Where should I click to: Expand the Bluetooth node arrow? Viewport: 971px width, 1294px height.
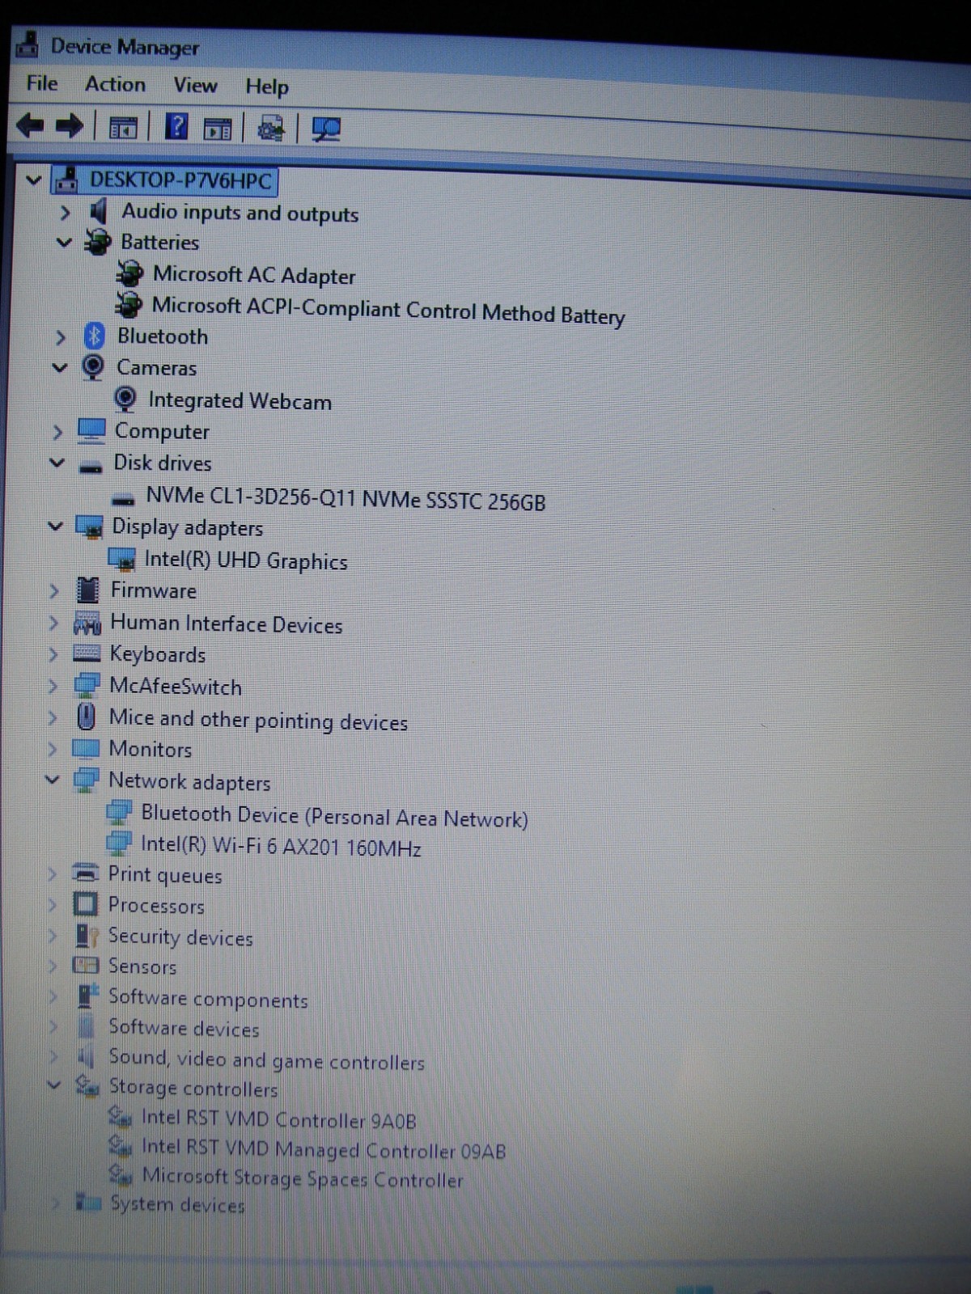click(x=60, y=336)
